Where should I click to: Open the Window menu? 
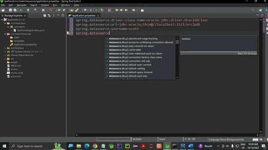tap(65, 5)
